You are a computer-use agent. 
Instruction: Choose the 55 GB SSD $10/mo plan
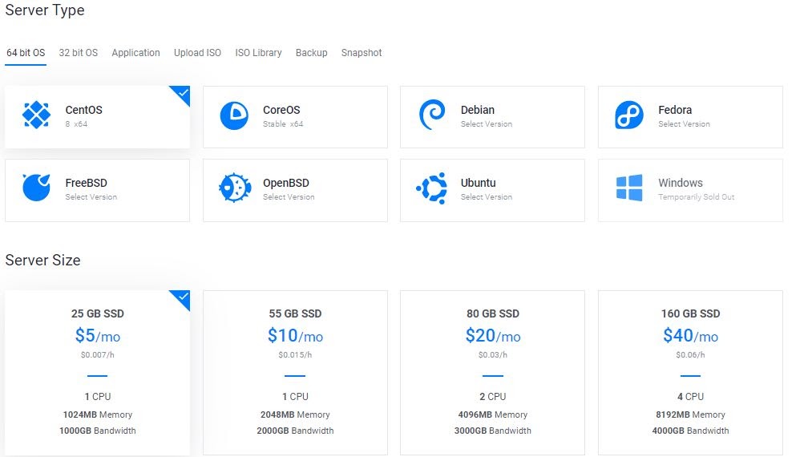(295, 373)
